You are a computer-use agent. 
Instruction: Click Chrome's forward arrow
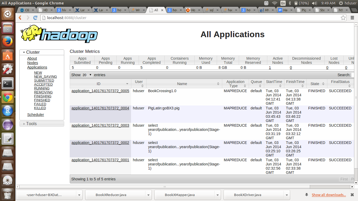(x=28, y=18)
